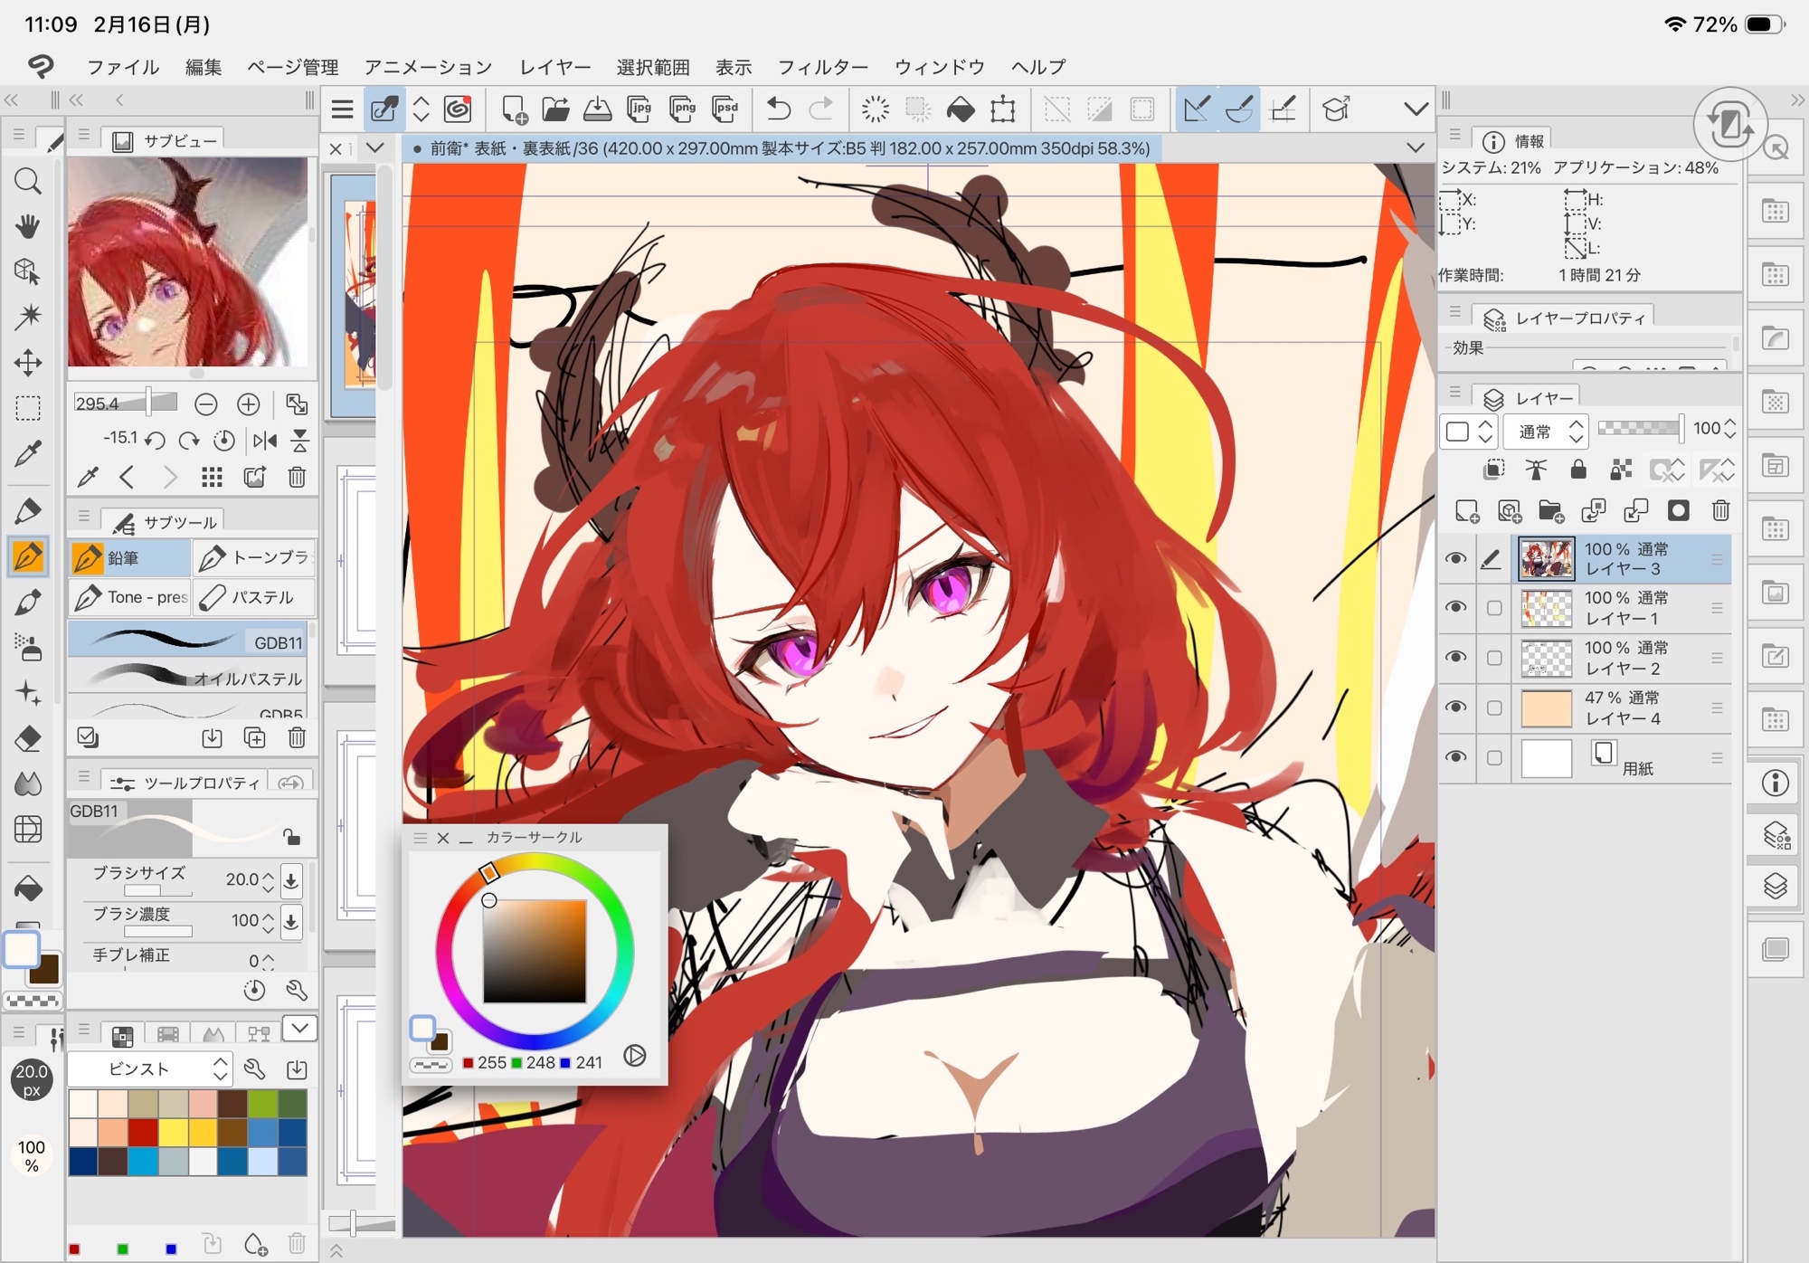Screen dimensions: 1809x1263
Task: Hide the 用紙 paper layer
Action: click(x=1455, y=757)
